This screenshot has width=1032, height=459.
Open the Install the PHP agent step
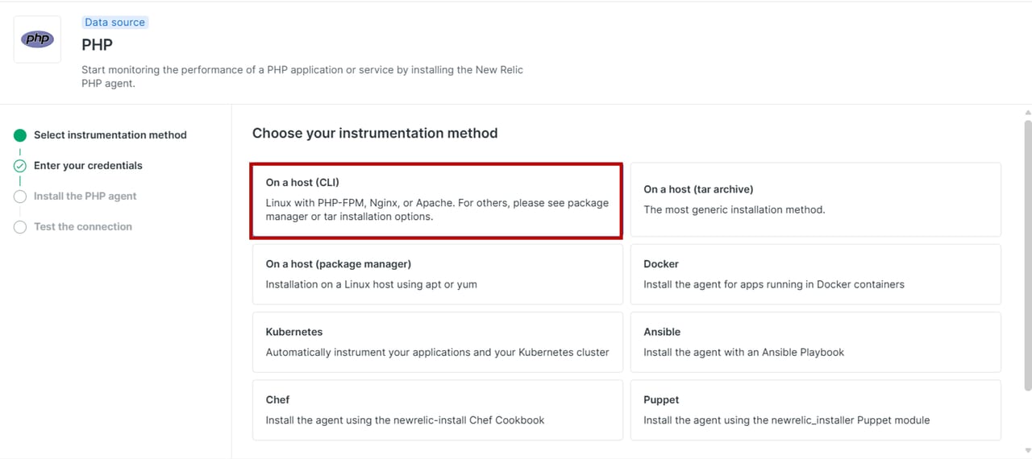85,196
